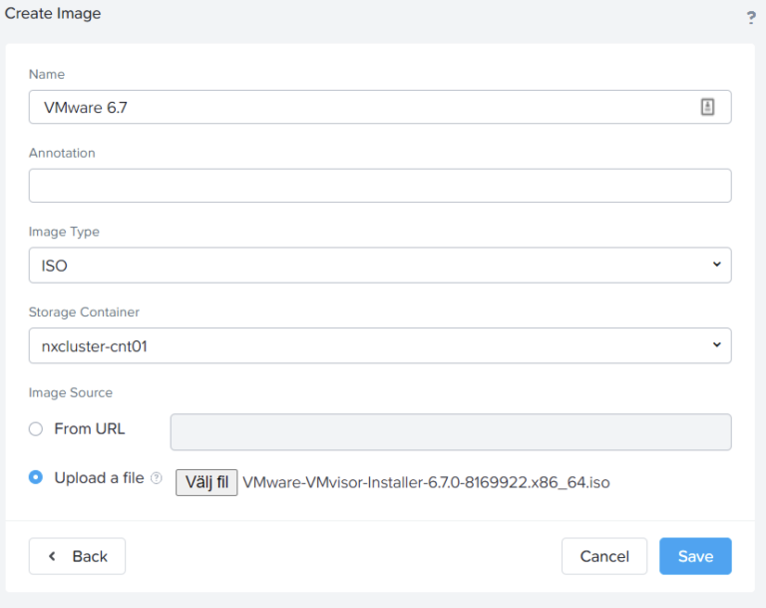Image resolution: width=766 pixels, height=608 pixels.
Task: Click the Image Type label
Action: pos(64,232)
